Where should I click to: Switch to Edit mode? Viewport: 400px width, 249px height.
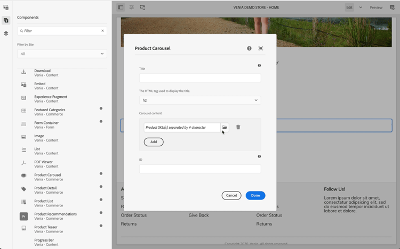[349, 7]
